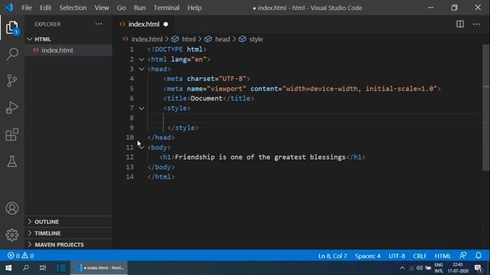Open the feedback icon in status bar
490x275 pixels.
(462, 256)
